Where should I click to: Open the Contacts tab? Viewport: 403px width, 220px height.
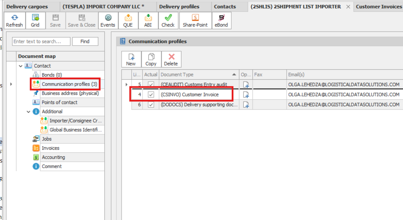click(x=225, y=6)
